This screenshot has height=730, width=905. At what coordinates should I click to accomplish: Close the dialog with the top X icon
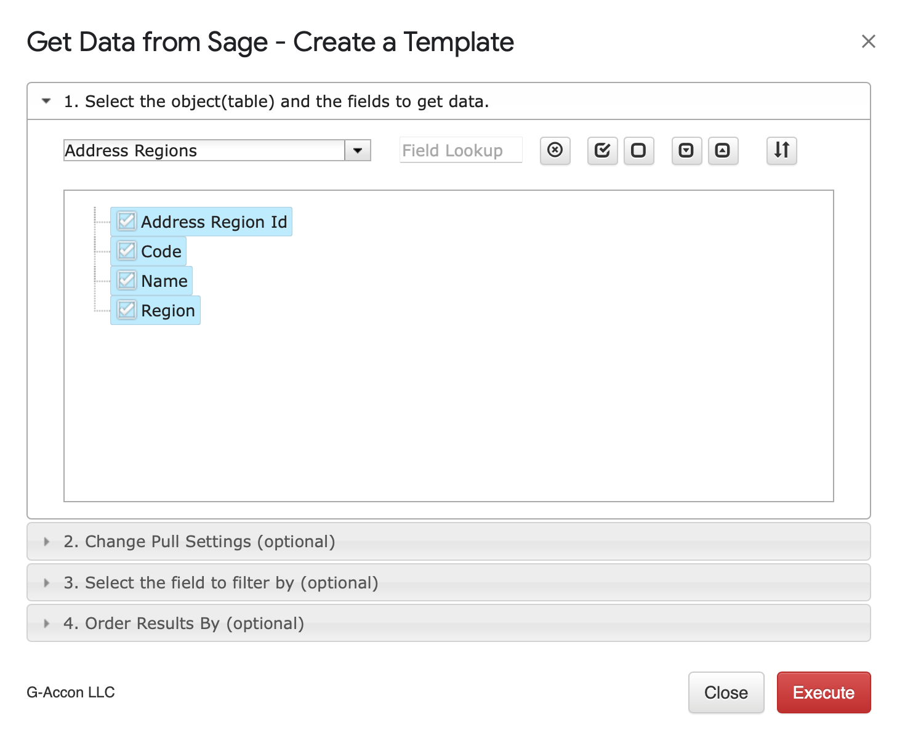tap(869, 41)
